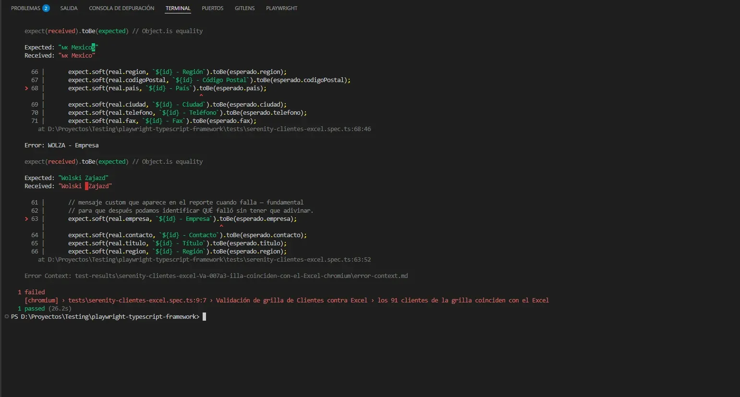Switch to the TERMINAL panel tab
Screen dimensions: 740x397
(178, 8)
